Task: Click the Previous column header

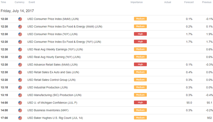Action: 207,2
